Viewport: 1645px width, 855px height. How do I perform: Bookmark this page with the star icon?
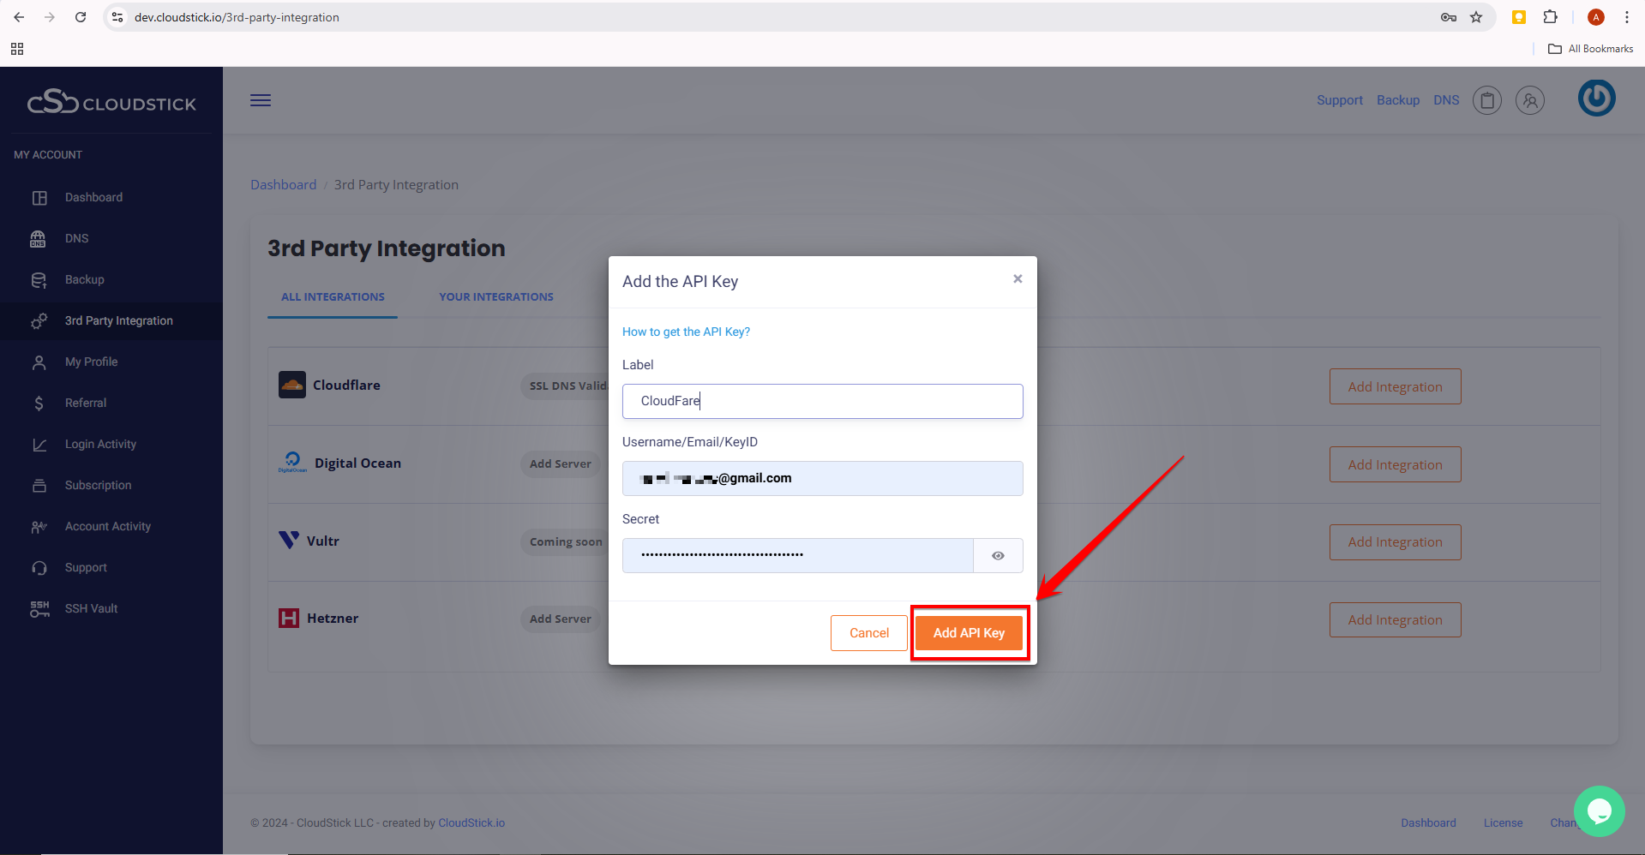(1476, 17)
